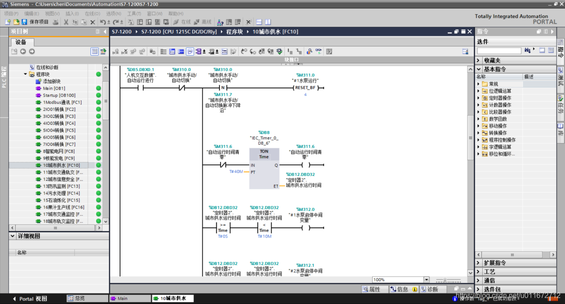This screenshot has width=565, height=304.
Task: Click the Open project folder icon
Action: 16,22
